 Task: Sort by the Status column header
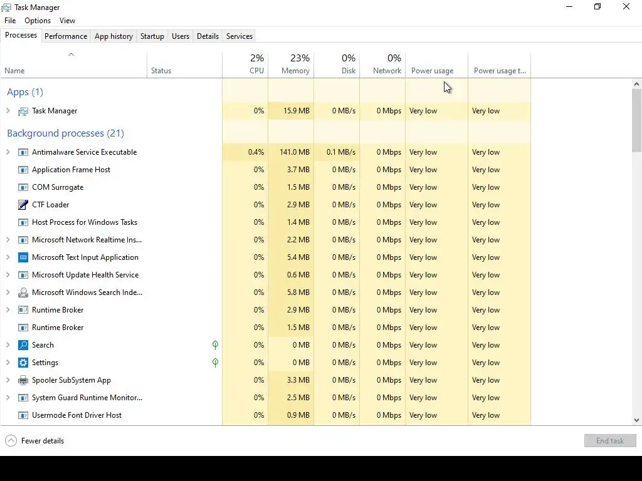(184, 65)
